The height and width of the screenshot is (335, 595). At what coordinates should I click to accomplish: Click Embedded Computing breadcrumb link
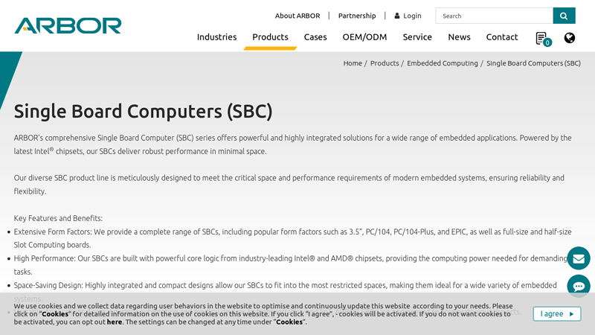pos(442,63)
